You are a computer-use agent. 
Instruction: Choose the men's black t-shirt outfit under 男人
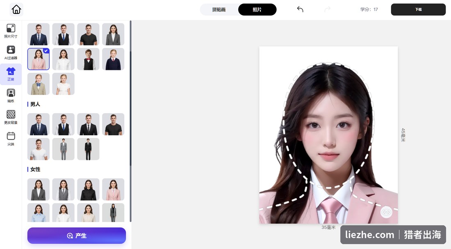coord(113,124)
